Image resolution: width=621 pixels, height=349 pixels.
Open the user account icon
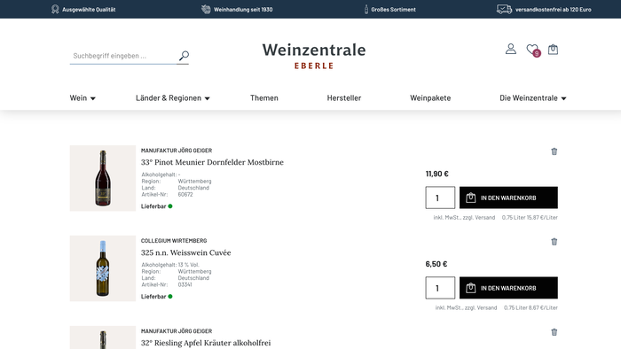point(511,49)
